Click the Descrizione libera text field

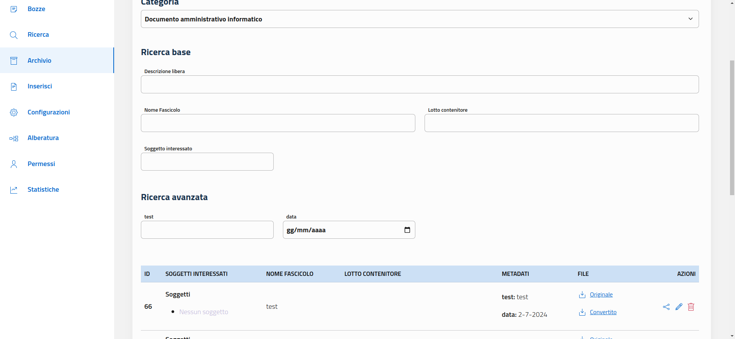420,85
